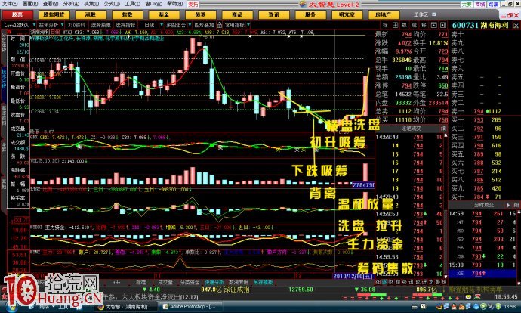Viewport: 521px width, 313px height.
Task: Click the collapse side panel arrow icon
Action: point(443,25)
